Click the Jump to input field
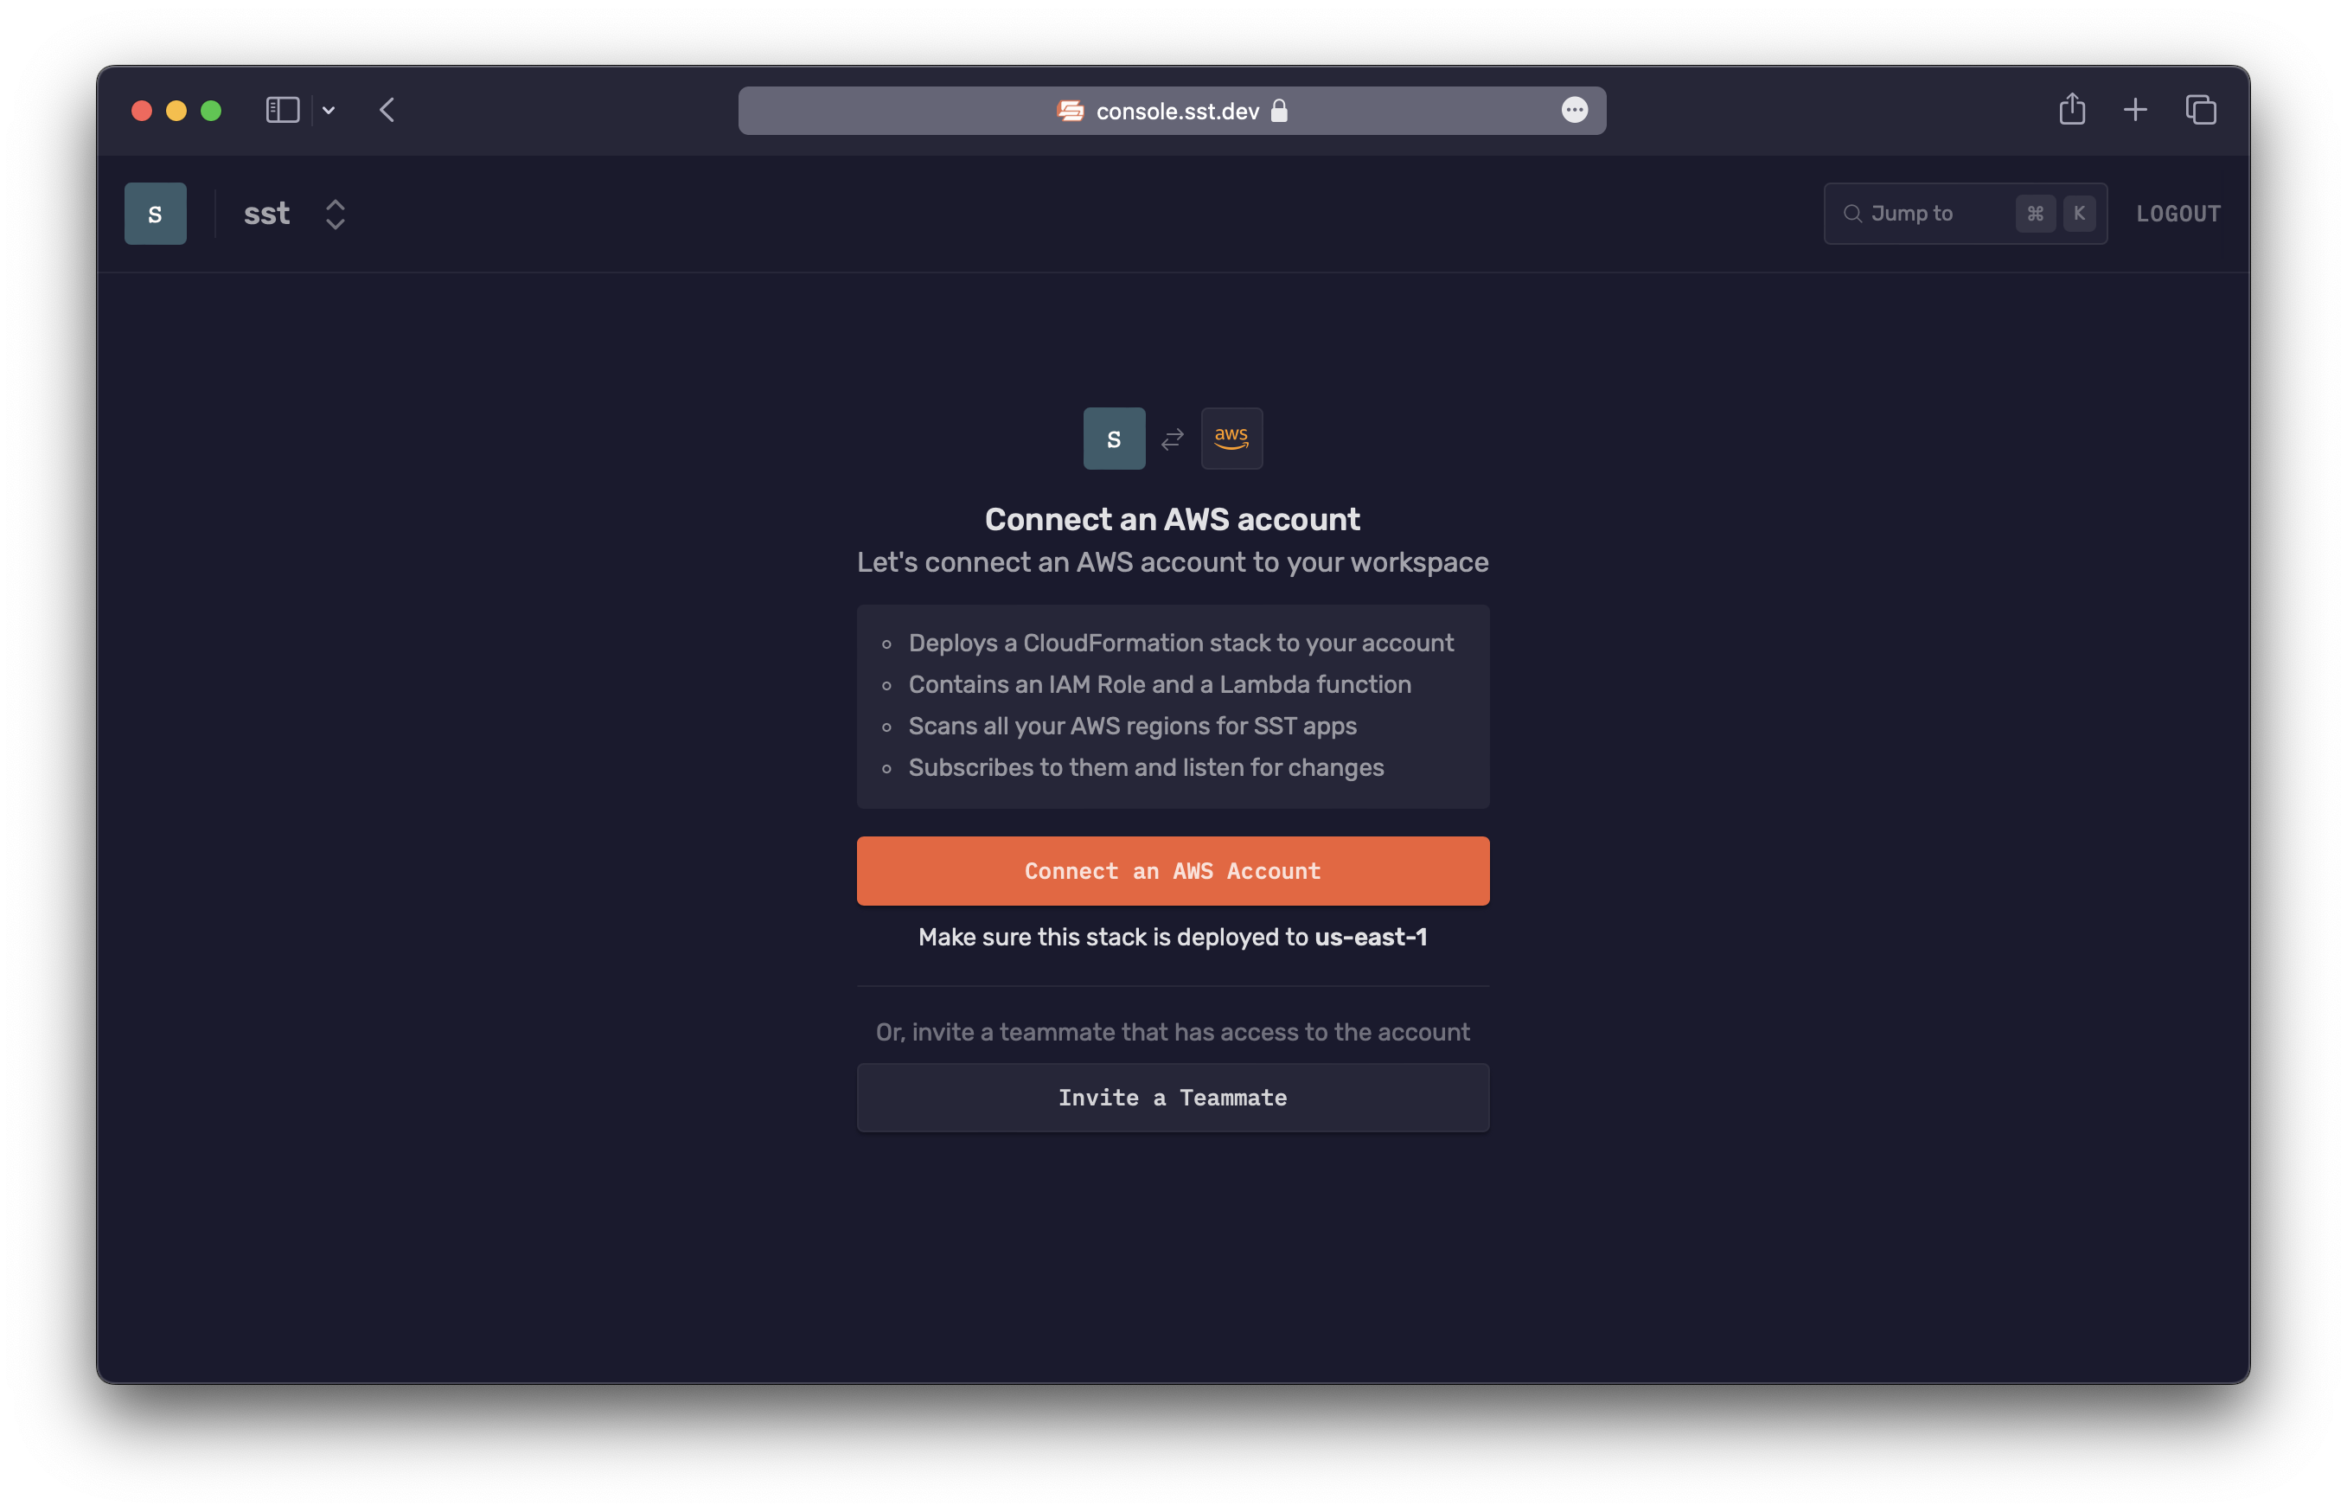This screenshot has width=2347, height=1512. pyautogui.click(x=1964, y=214)
